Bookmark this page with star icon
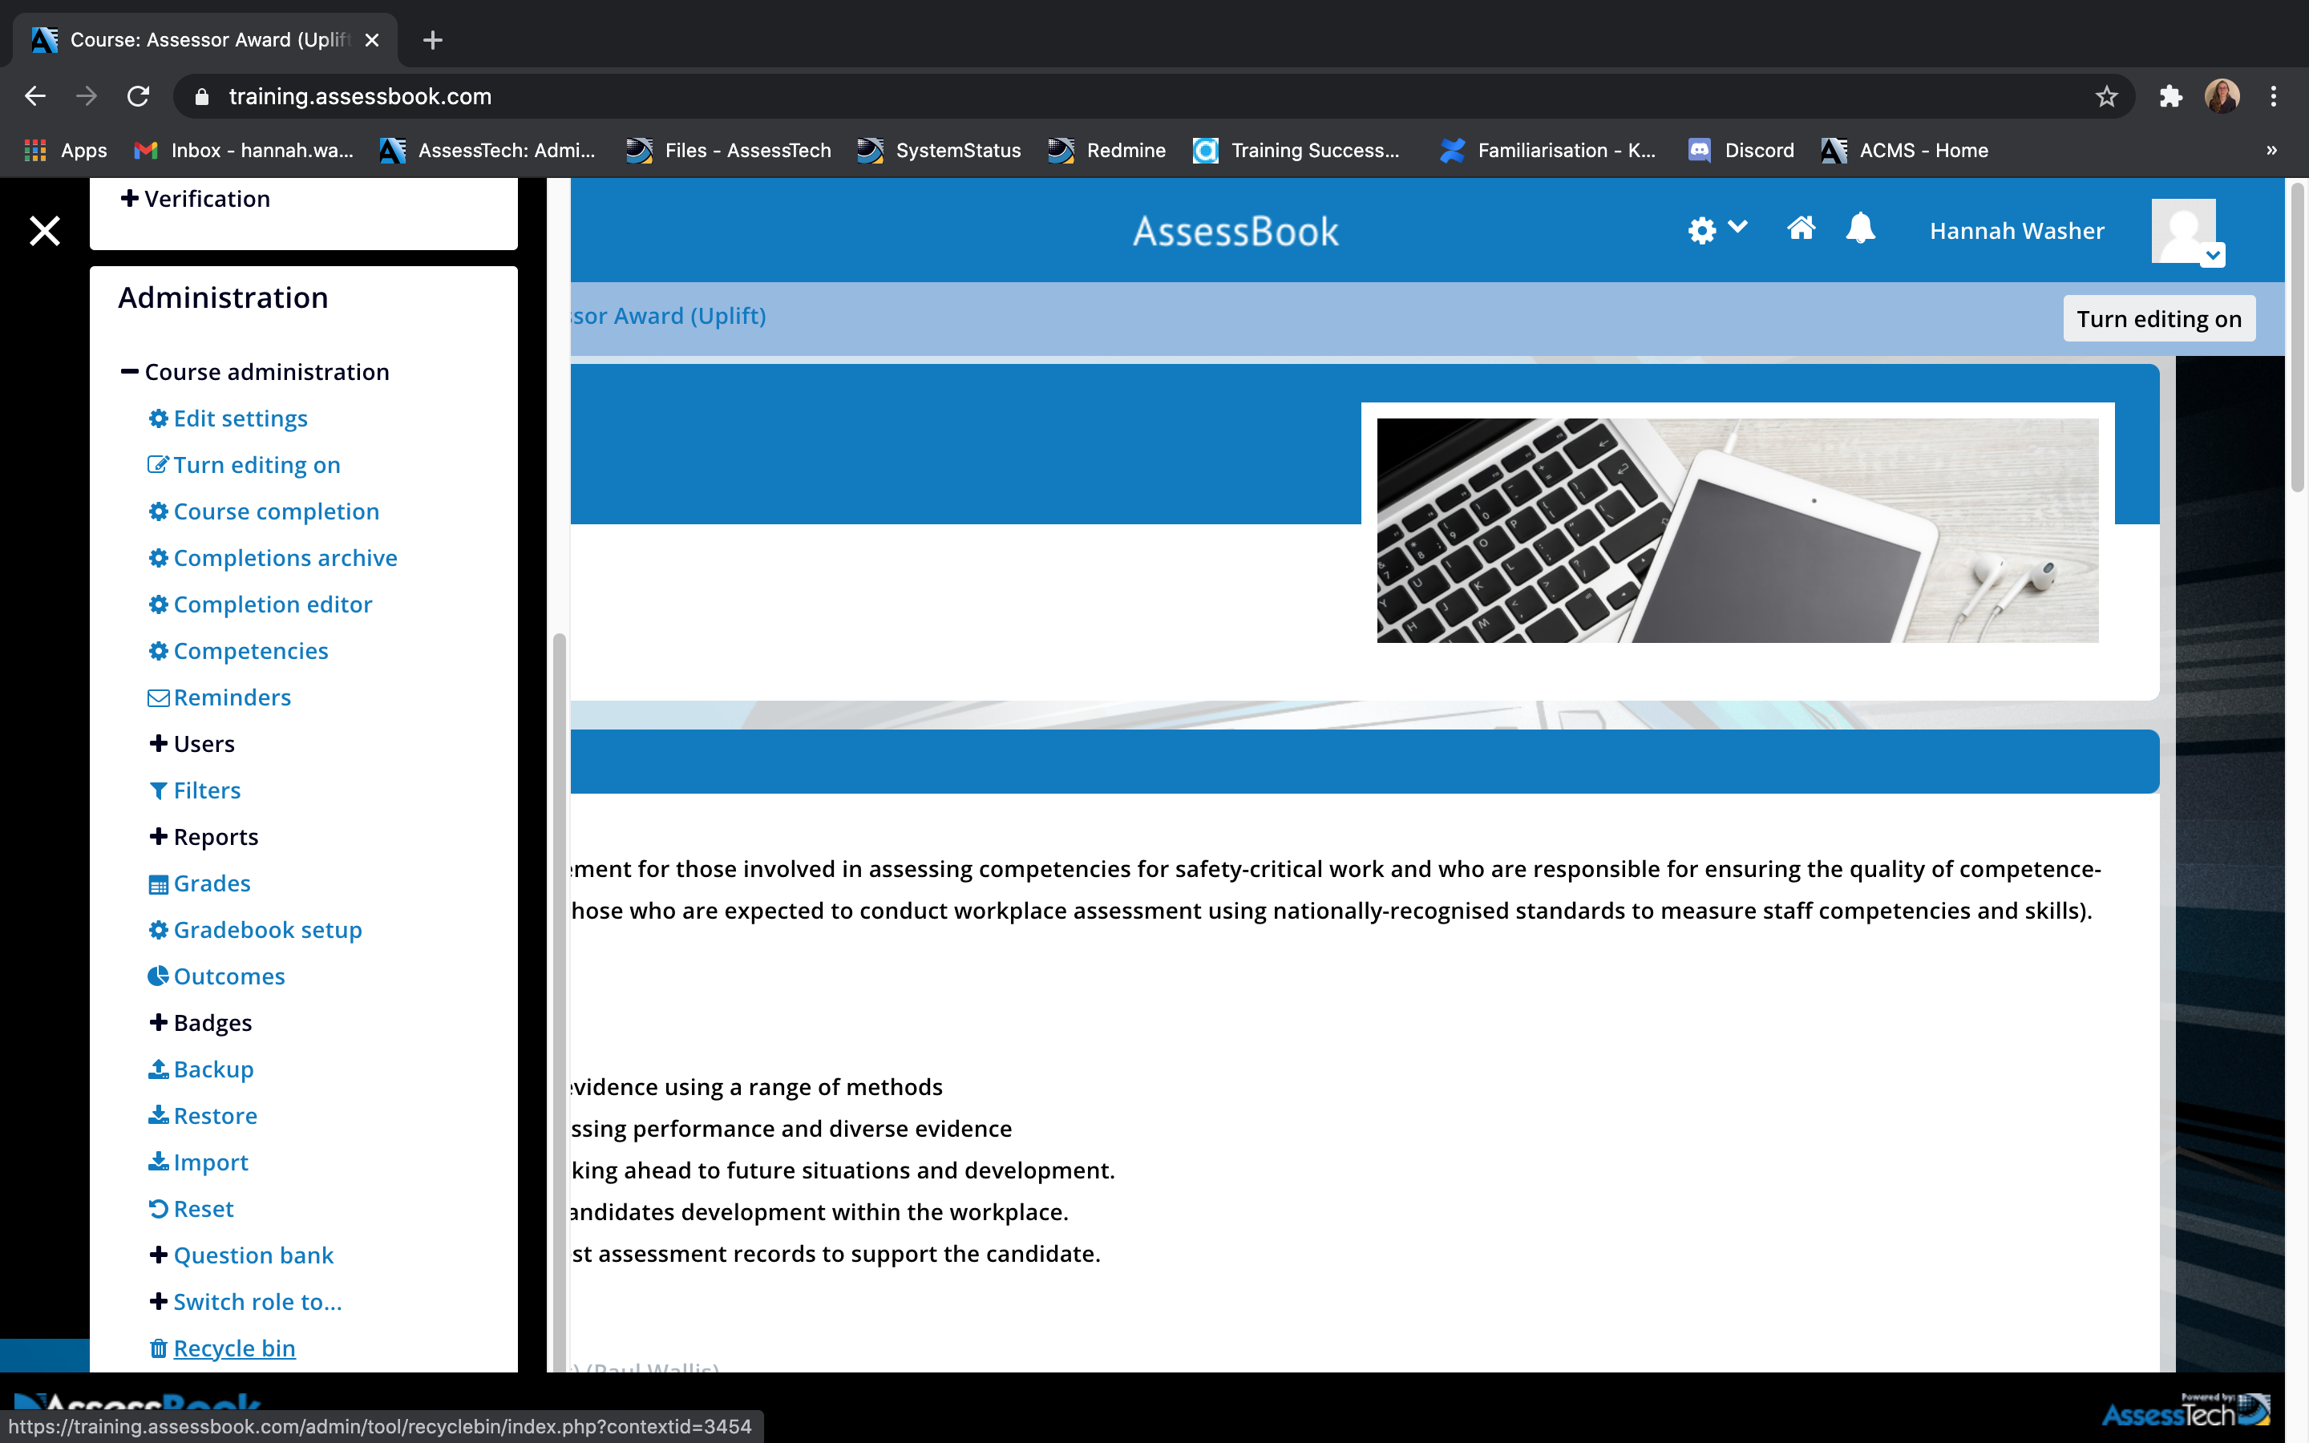This screenshot has width=2309, height=1443. click(2107, 96)
